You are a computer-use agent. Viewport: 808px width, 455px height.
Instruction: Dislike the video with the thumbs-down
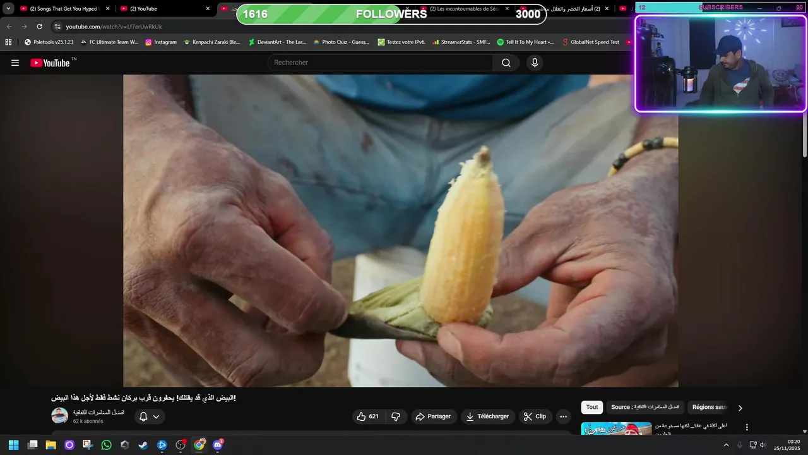(396, 416)
